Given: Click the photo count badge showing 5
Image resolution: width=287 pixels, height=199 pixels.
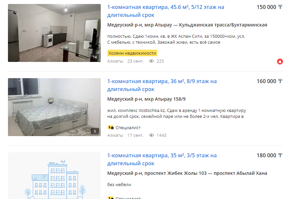Looking at the screenshot, I should click(x=95, y=131).
